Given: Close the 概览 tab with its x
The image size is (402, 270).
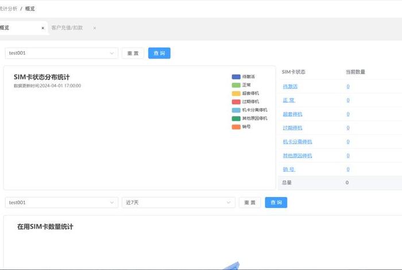Looking at the screenshot, I should point(43,28).
